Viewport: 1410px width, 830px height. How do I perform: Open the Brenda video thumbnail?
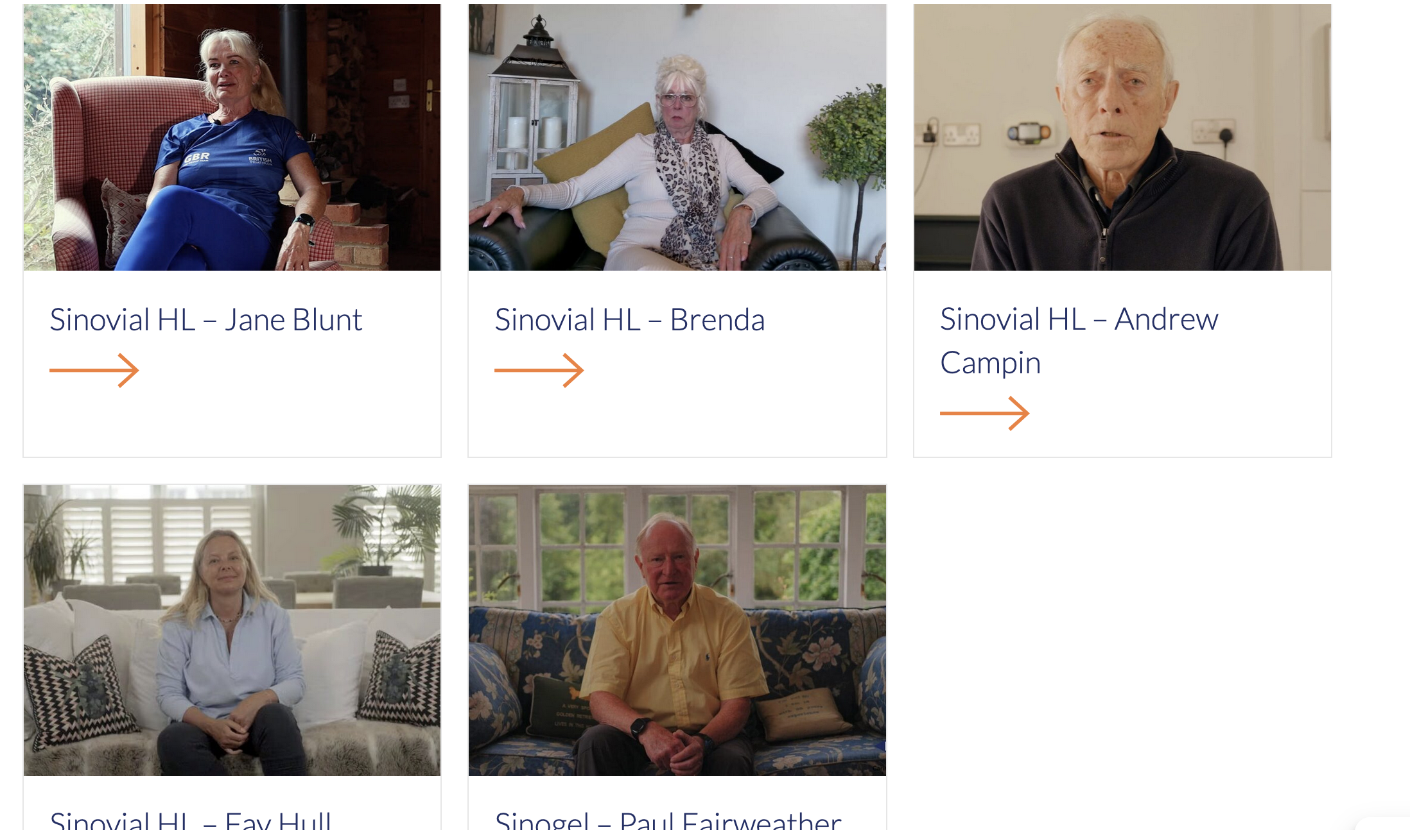pyautogui.click(x=677, y=137)
